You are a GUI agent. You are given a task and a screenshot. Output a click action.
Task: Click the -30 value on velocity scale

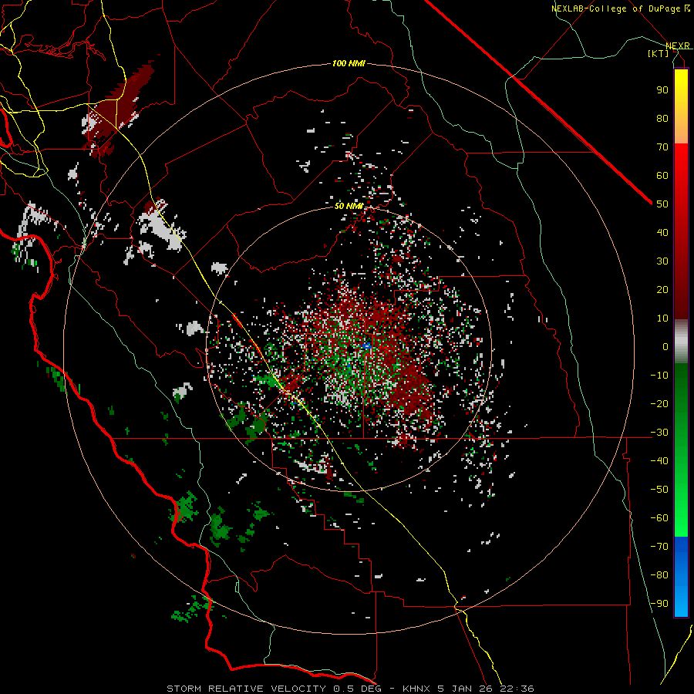point(659,433)
